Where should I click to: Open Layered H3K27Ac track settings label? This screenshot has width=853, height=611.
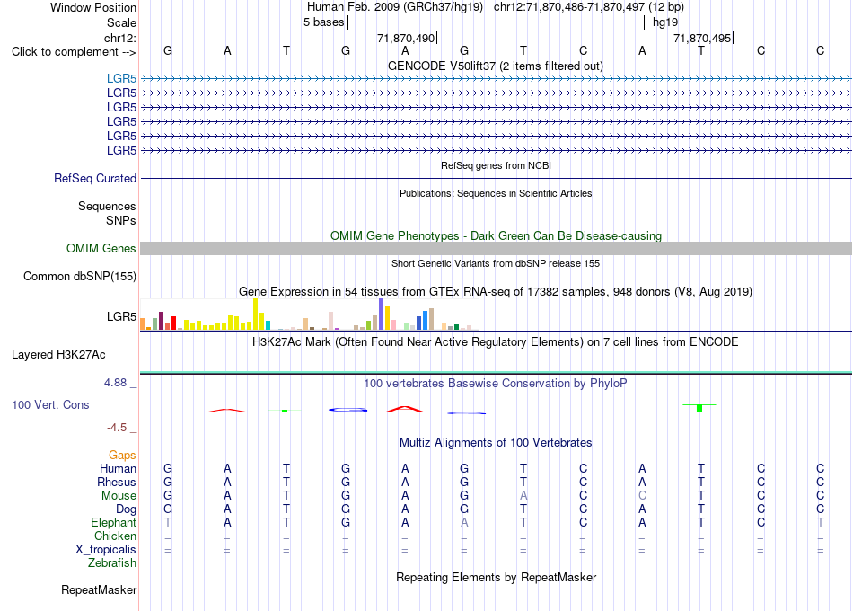58,355
